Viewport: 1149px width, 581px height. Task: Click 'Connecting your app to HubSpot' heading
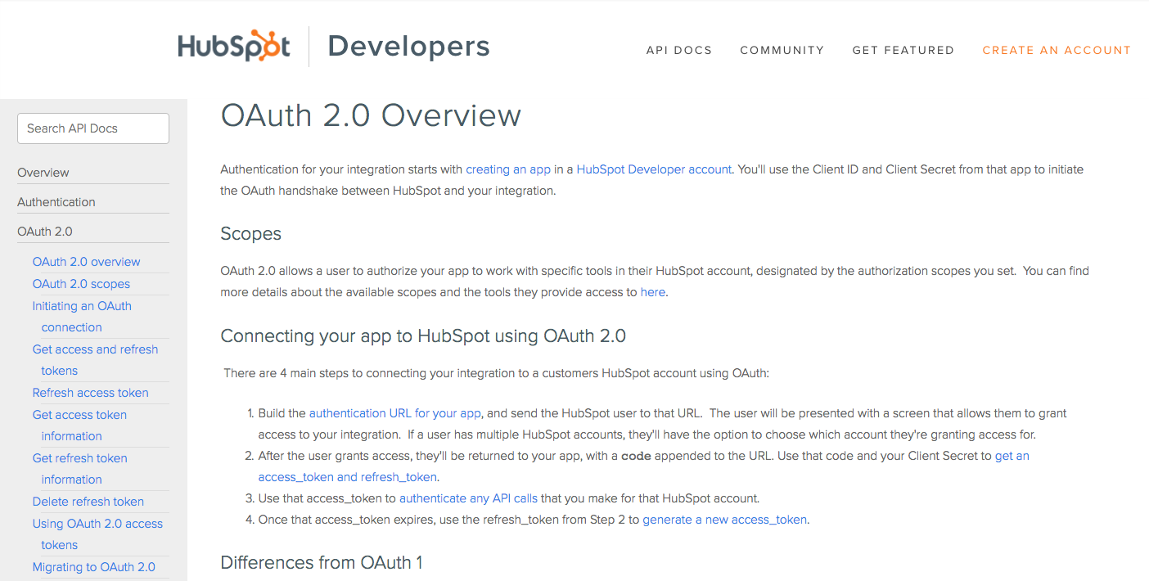click(423, 336)
